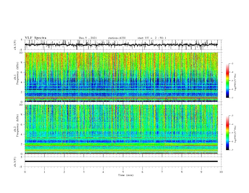249x193 pixels.
Task: Click the upper colorbar's log(PSD)(V²/Hz) label
Action: (235, 82)
